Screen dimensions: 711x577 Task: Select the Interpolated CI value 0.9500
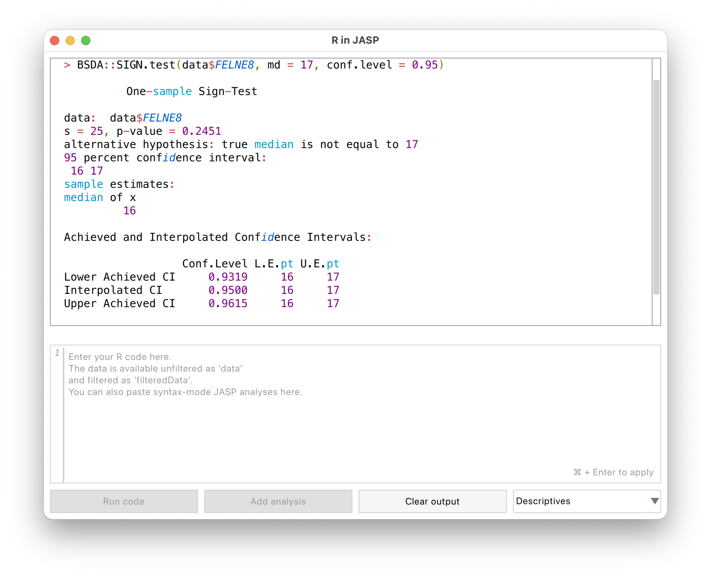(x=228, y=290)
